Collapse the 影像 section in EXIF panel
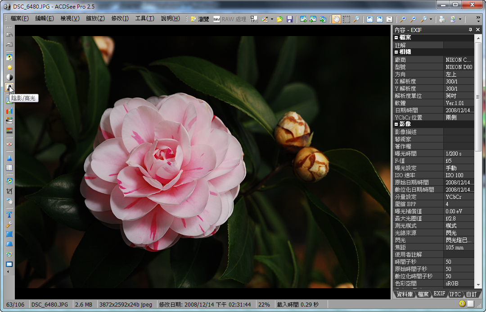Screen dimensions: 486x312 [x=396, y=124]
